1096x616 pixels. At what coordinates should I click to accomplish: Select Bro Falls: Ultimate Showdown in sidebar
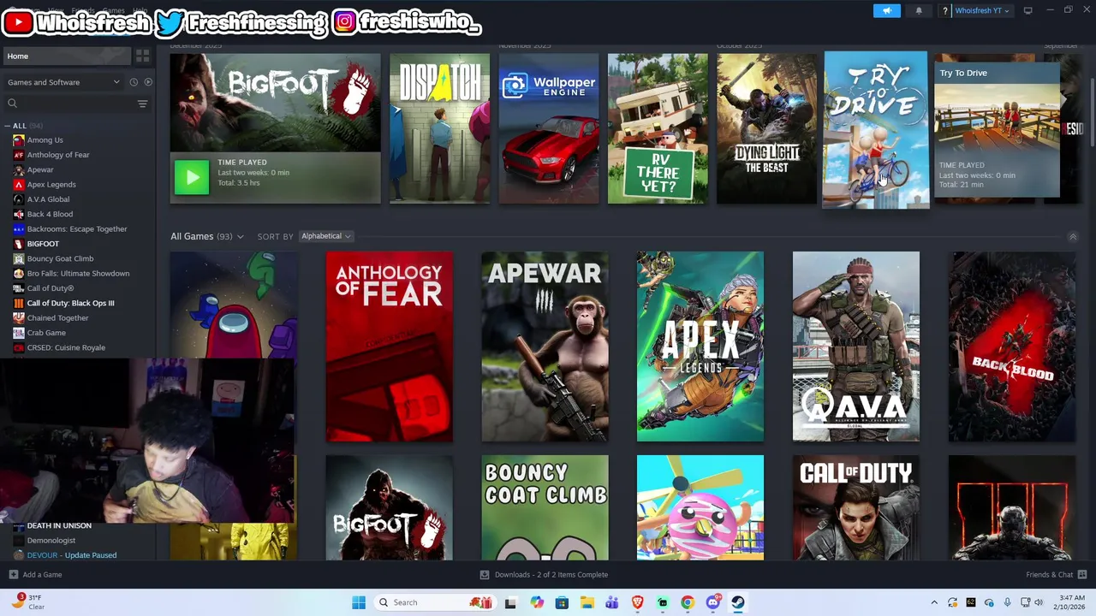(78, 274)
